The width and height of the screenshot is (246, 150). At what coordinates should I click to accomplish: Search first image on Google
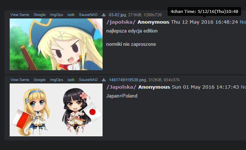coord(39,15)
